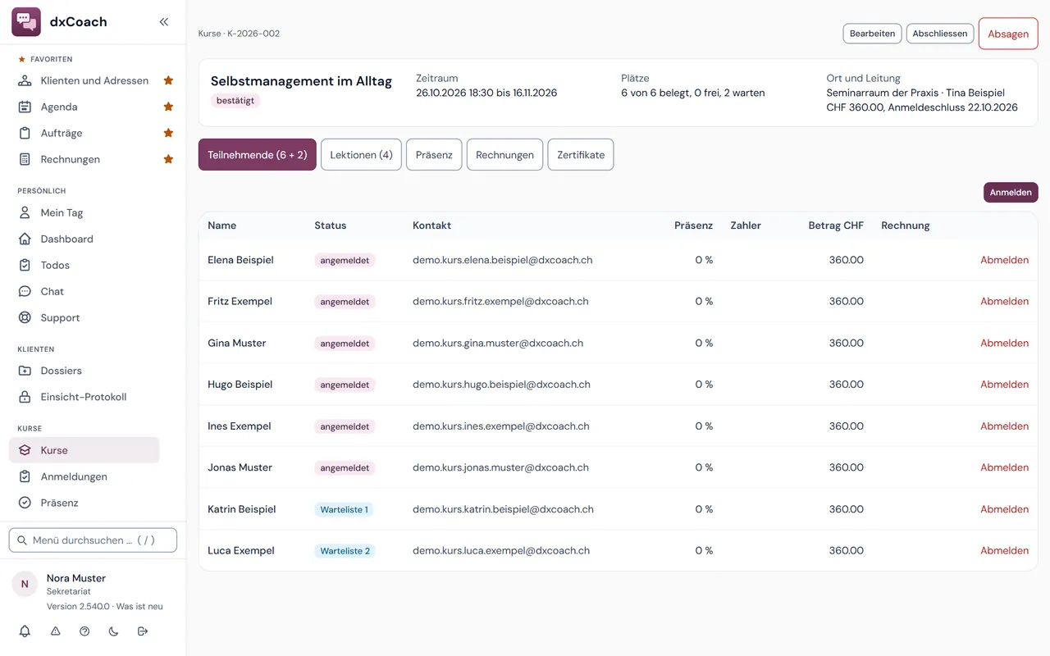Click the Kurse breadcrumb link
The image size is (1050, 656).
209,34
